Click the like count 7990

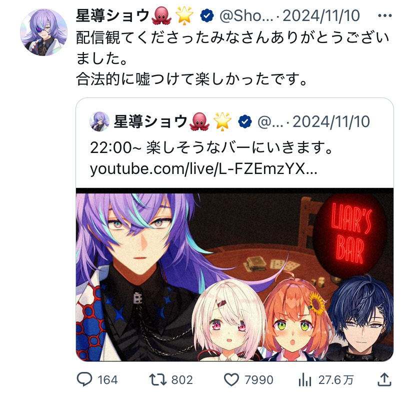pos(259,380)
